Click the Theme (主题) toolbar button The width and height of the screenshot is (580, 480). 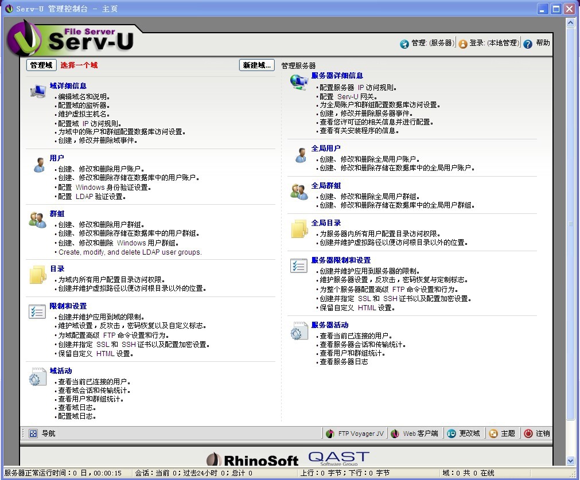pos(503,434)
